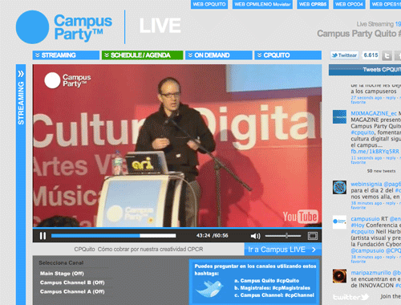Select the Main Stage (Off) channel

pyautogui.click(x=62, y=274)
